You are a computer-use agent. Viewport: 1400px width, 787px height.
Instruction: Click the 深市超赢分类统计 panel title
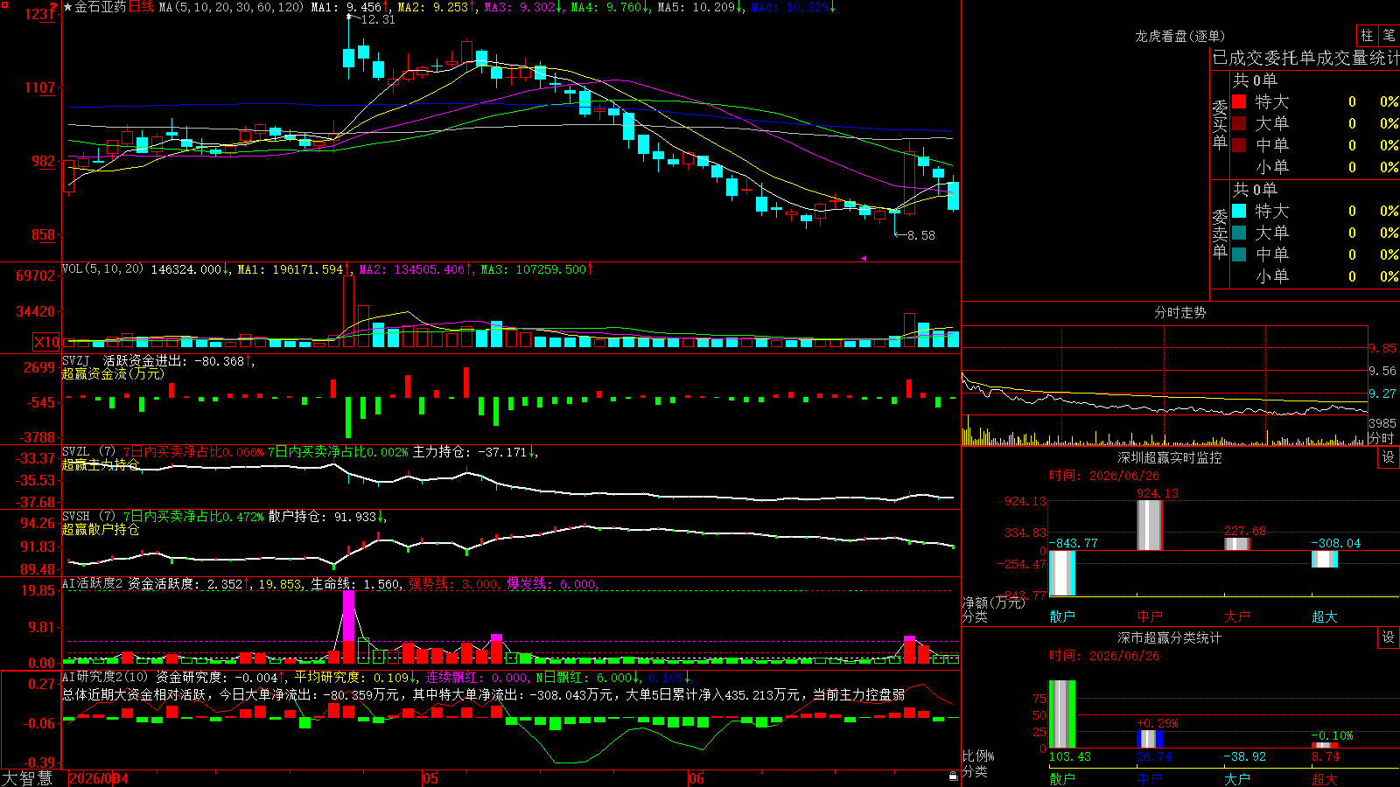click(1170, 637)
